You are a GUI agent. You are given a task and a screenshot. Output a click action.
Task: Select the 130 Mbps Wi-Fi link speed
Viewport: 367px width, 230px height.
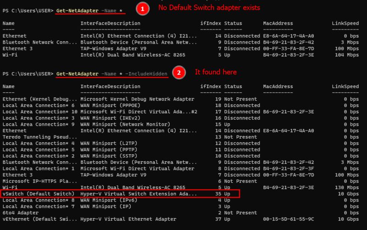pyautogui.click(x=347, y=187)
